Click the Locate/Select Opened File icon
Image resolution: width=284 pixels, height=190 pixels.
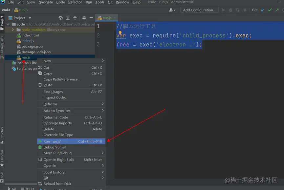(60, 18)
